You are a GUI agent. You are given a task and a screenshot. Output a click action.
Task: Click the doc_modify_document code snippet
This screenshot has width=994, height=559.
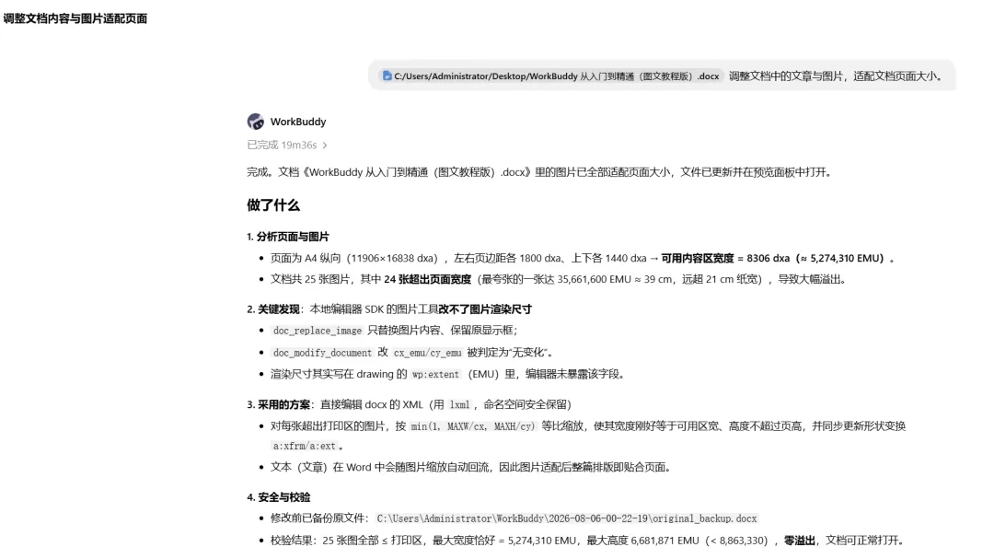tap(322, 352)
